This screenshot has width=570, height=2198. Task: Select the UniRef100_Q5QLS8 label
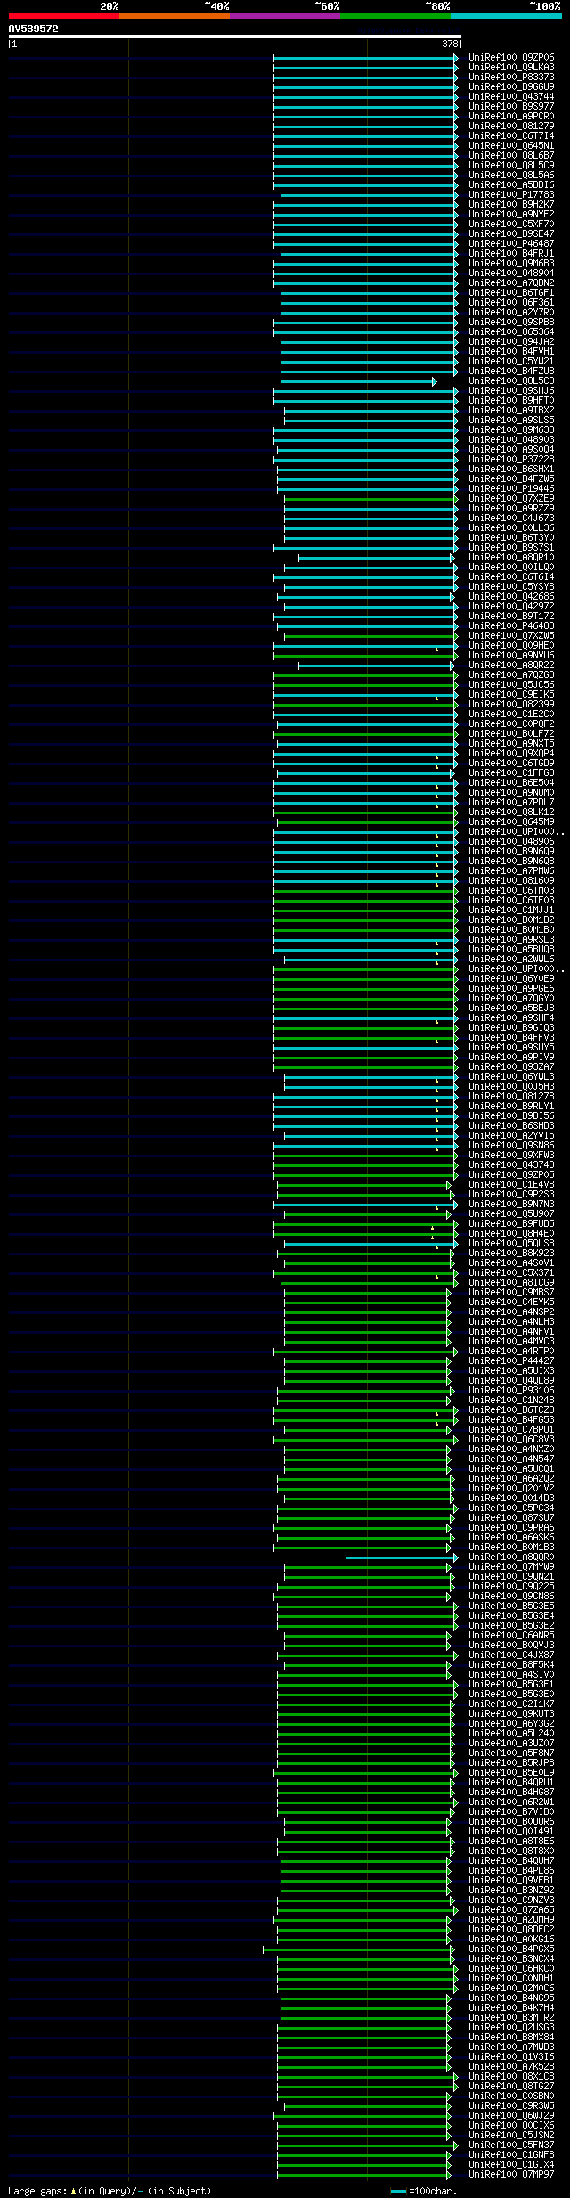(x=511, y=1244)
